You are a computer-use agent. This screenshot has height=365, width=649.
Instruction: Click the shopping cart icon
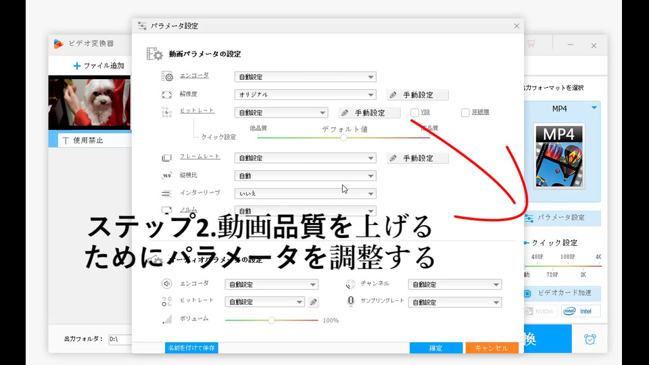[x=531, y=43]
